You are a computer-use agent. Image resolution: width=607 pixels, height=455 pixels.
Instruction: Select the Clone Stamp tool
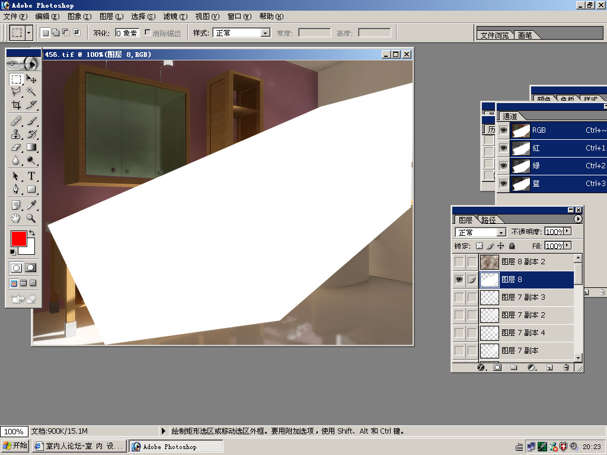tap(16, 134)
